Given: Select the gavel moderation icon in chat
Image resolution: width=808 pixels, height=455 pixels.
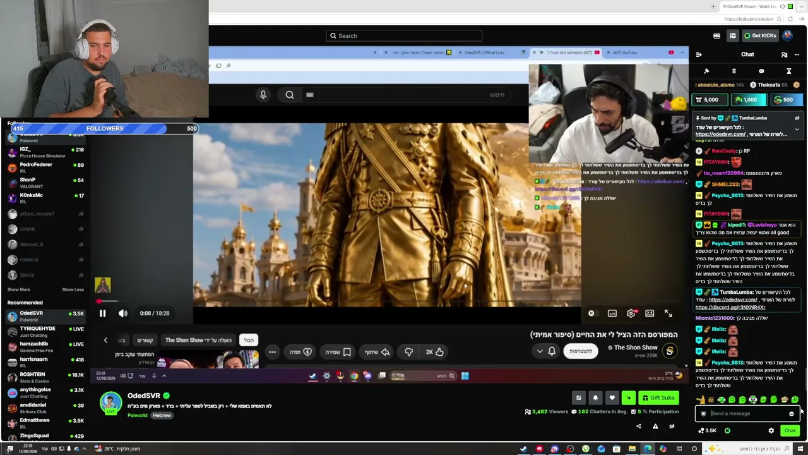Looking at the screenshot, I should (x=706, y=71).
